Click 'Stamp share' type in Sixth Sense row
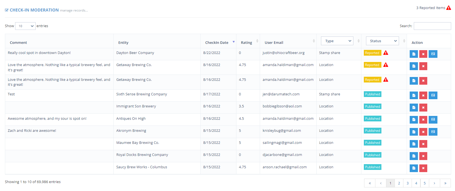The height and width of the screenshot is (191, 455). pos(330,94)
